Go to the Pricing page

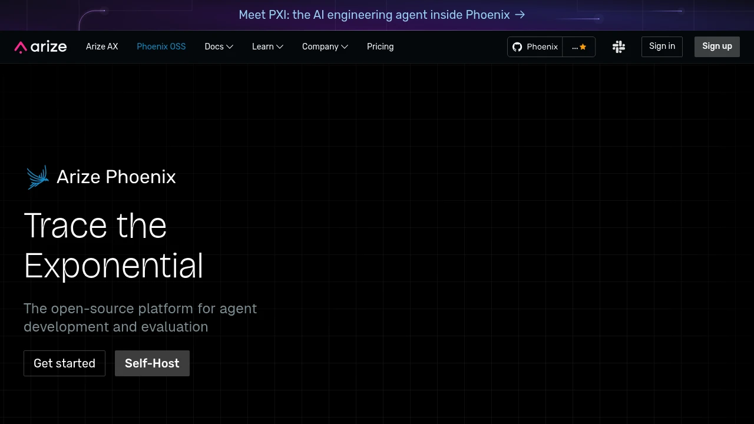point(380,47)
